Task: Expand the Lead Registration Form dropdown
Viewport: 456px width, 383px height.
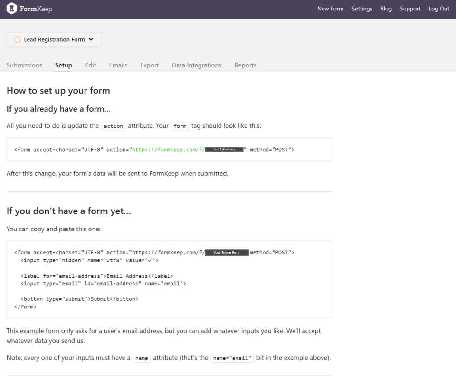Action: [x=91, y=39]
